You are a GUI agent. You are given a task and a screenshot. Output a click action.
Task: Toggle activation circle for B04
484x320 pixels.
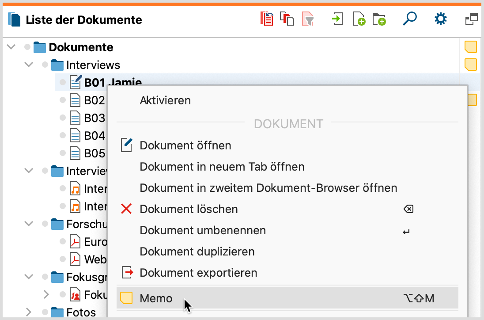tap(63, 135)
